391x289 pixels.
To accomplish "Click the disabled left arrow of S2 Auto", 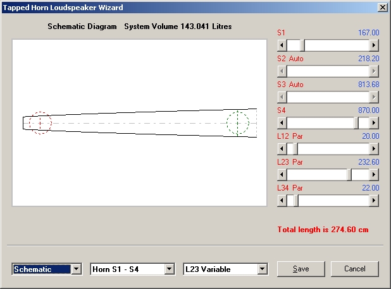I will (282, 71).
